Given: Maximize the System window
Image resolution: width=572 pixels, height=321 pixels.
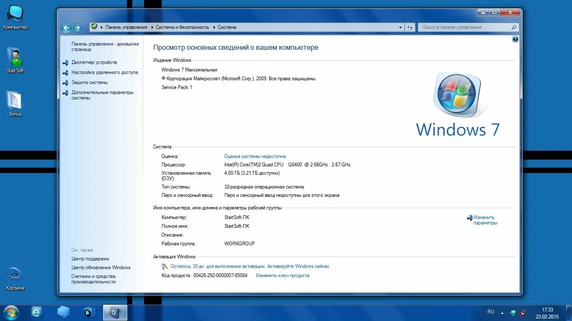Looking at the screenshot, I should tap(494, 13).
